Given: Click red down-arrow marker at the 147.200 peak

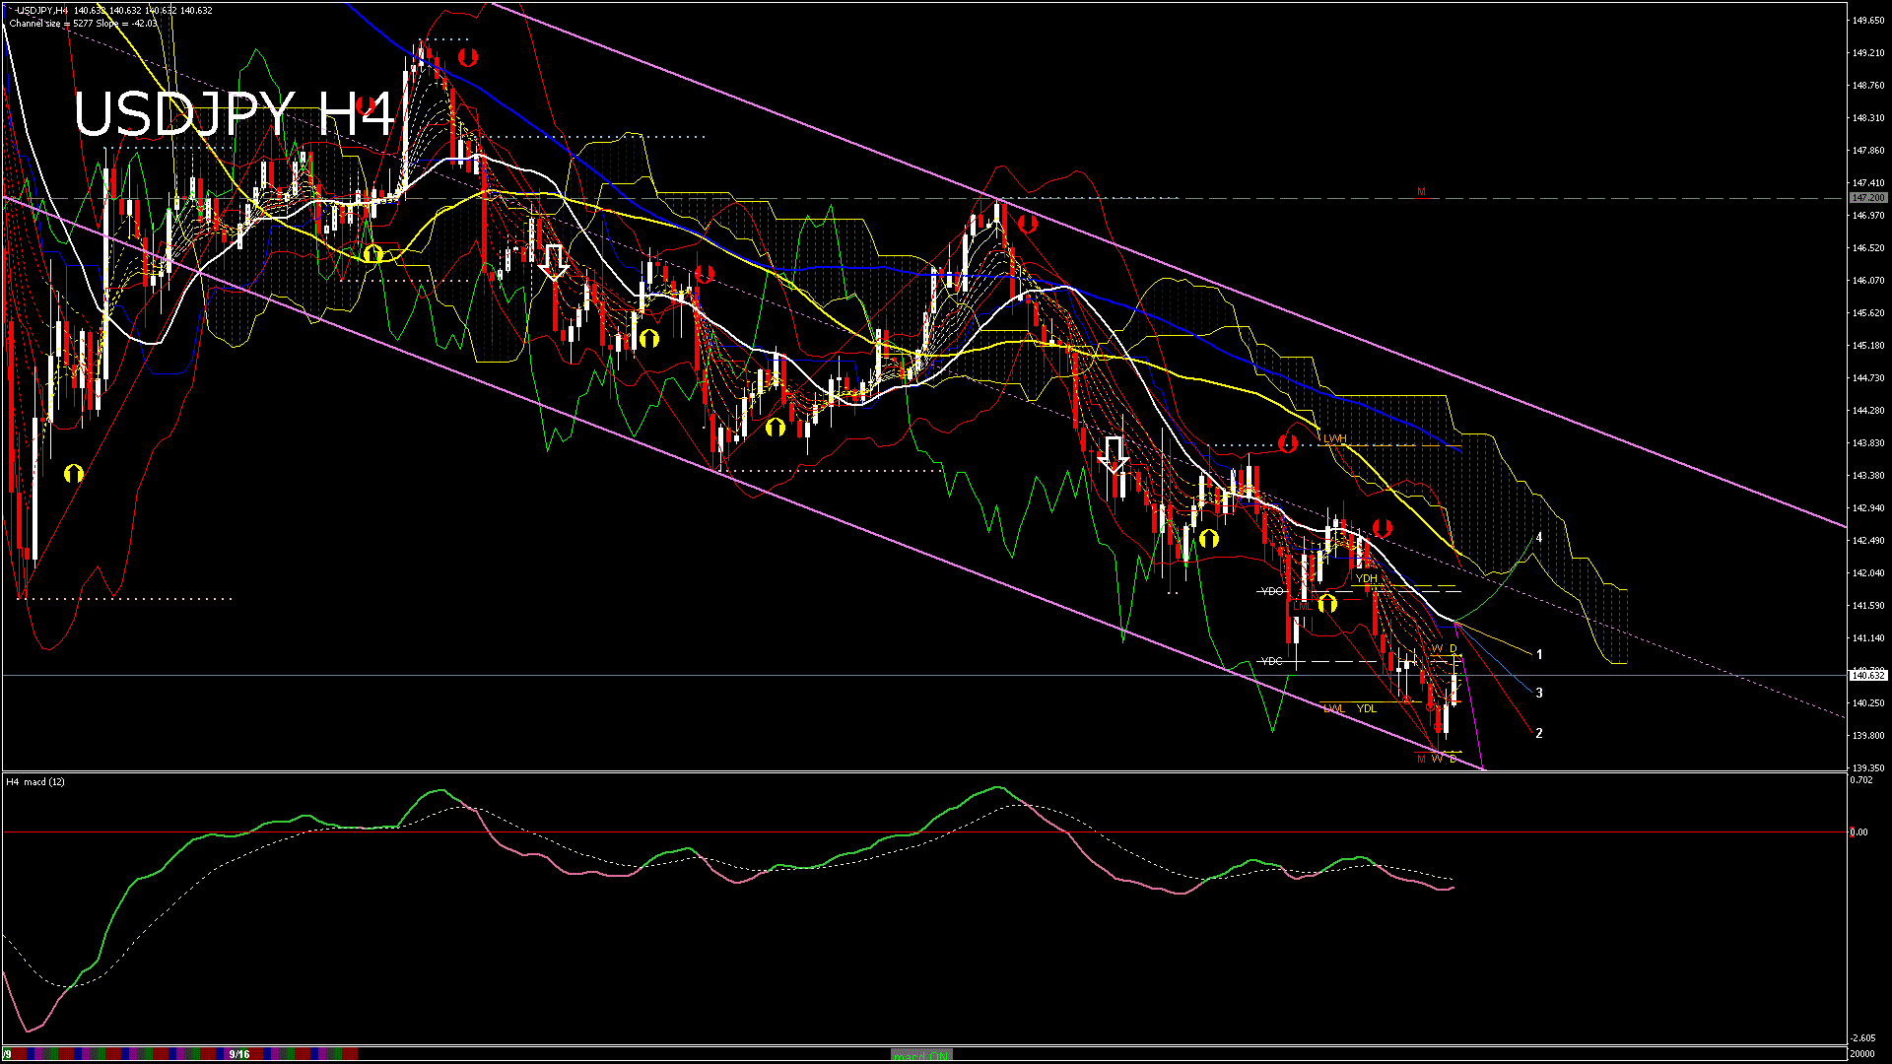Looking at the screenshot, I should [x=1027, y=224].
